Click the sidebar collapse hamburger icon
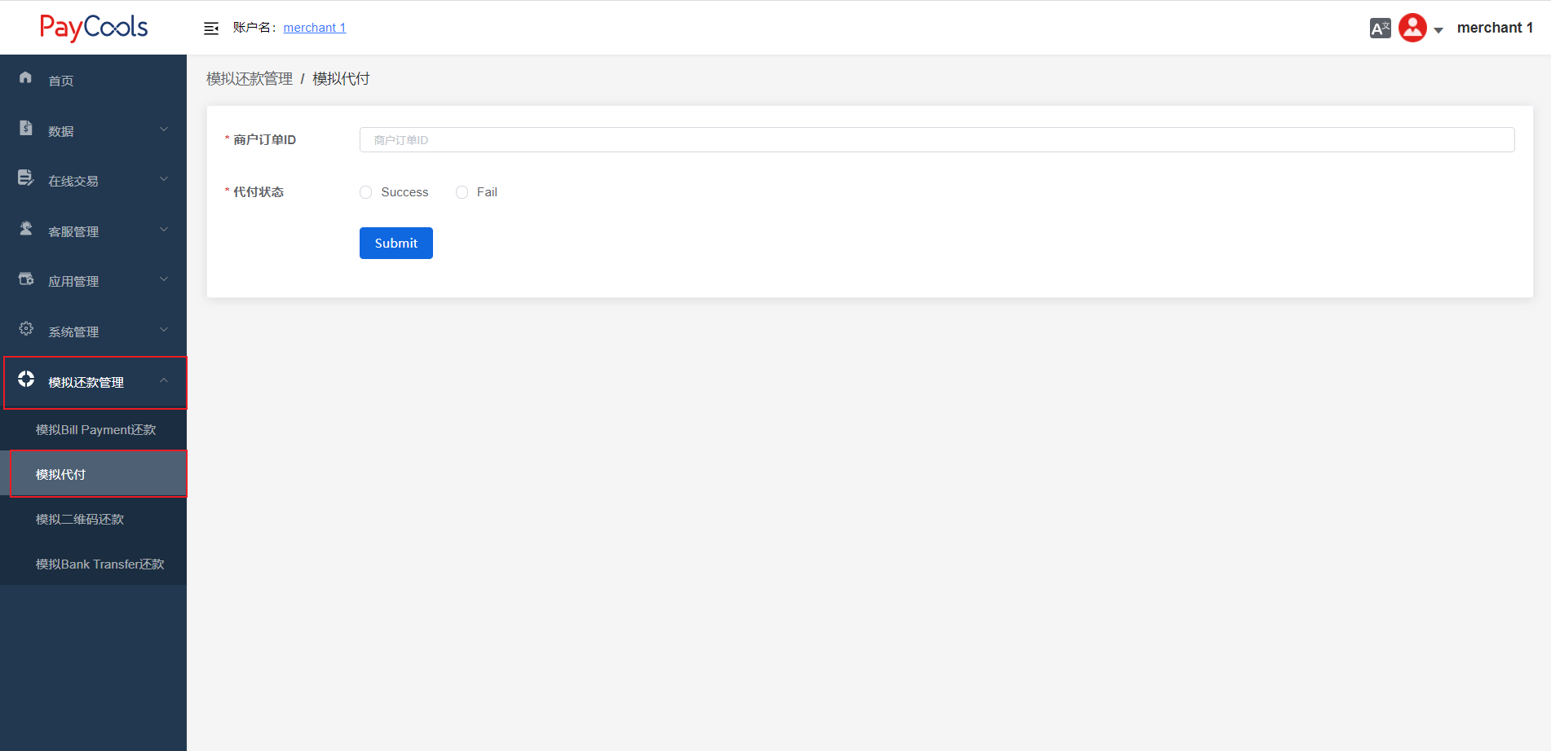1551x751 pixels. (x=211, y=27)
